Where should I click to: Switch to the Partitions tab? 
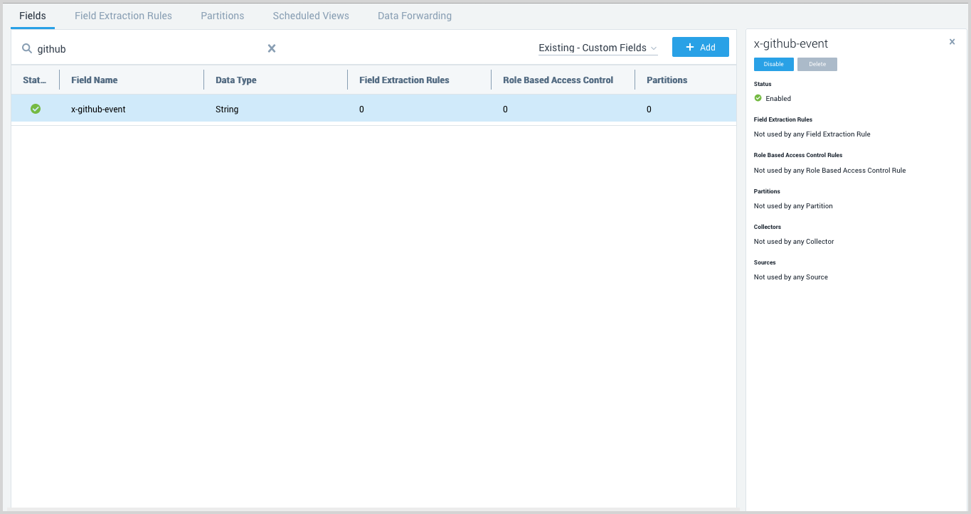222,15
